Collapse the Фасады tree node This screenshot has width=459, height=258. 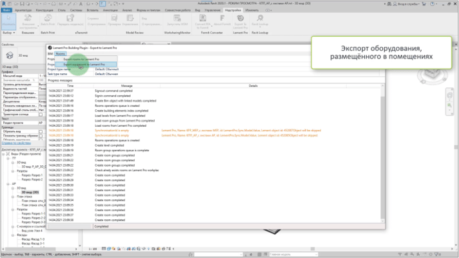13,235
